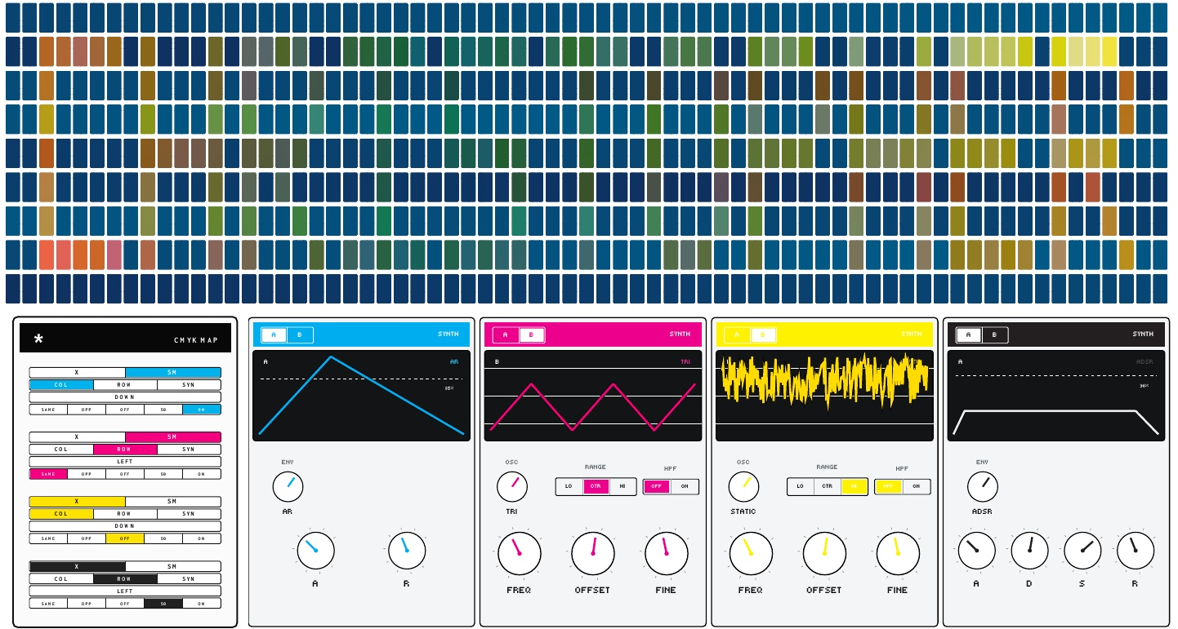The height and width of the screenshot is (629, 1178).
Task: Click the magenta synth OFFSET knob
Action: click(x=592, y=553)
